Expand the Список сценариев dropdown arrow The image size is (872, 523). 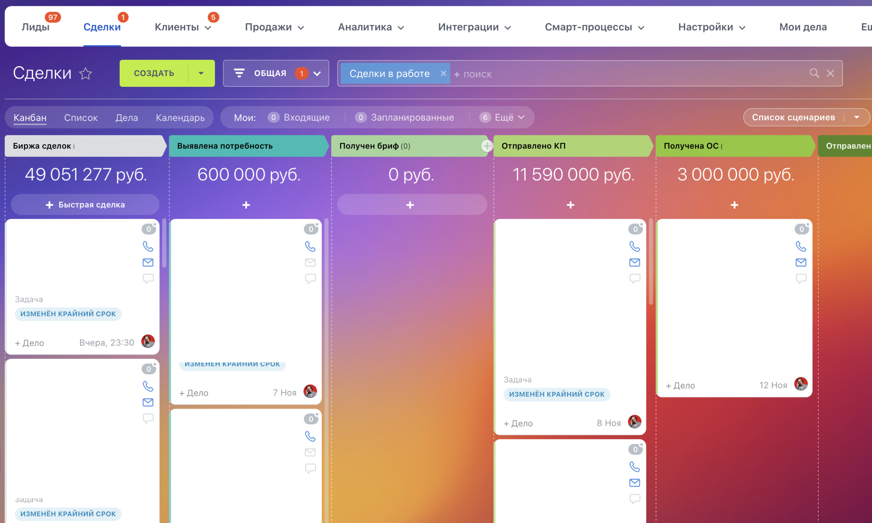[x=857, y=118]
